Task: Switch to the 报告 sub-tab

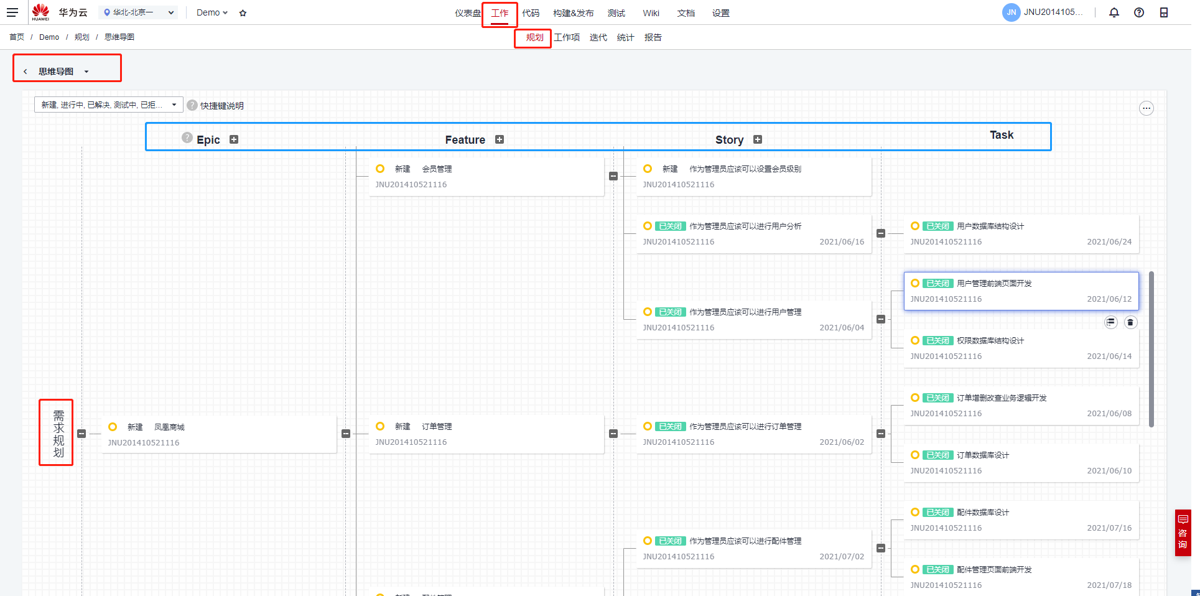Action: point(653,37)
